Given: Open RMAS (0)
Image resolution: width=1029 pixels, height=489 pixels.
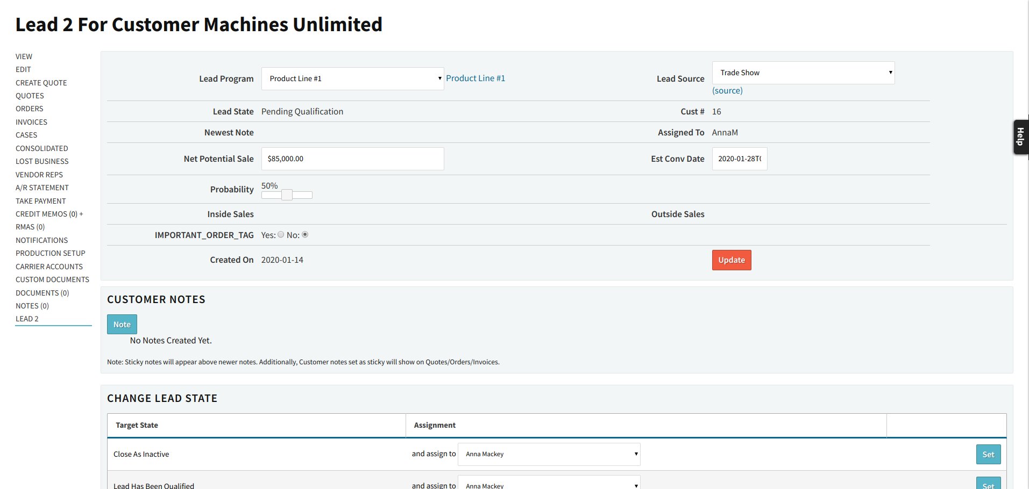Looking at the screenshot, I should pyautogui.click(x=30, y=227).
